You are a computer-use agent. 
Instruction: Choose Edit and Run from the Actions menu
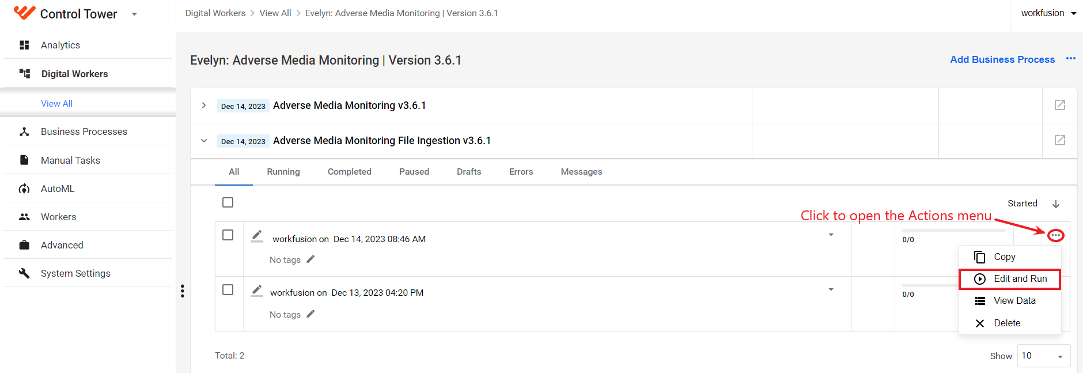point(1010,278)
